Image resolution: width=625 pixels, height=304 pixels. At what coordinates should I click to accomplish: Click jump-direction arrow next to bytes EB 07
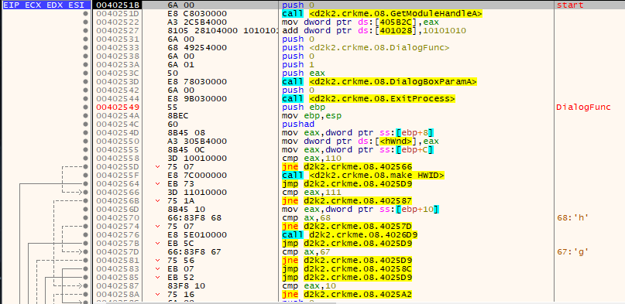[x=157, y=268]
